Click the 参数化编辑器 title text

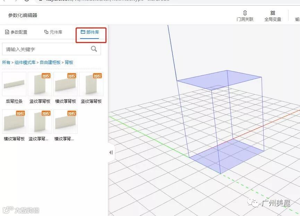click(23, 15)
